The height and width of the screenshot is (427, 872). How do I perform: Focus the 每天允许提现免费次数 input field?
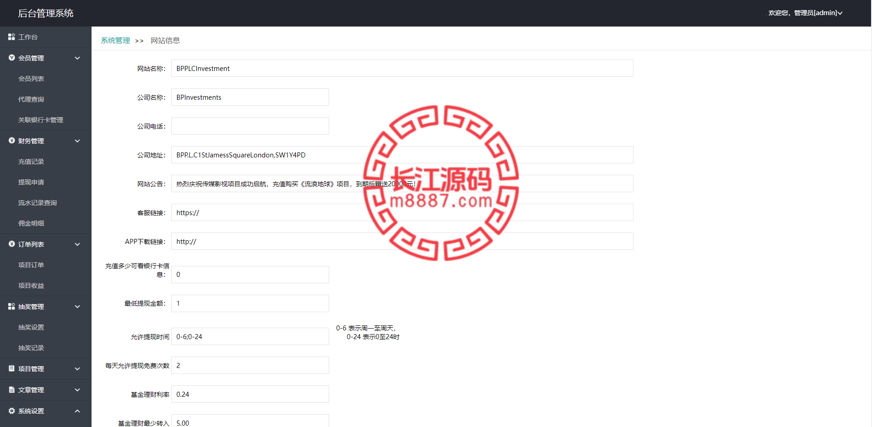pyautogui.click(x=250, y=365)
